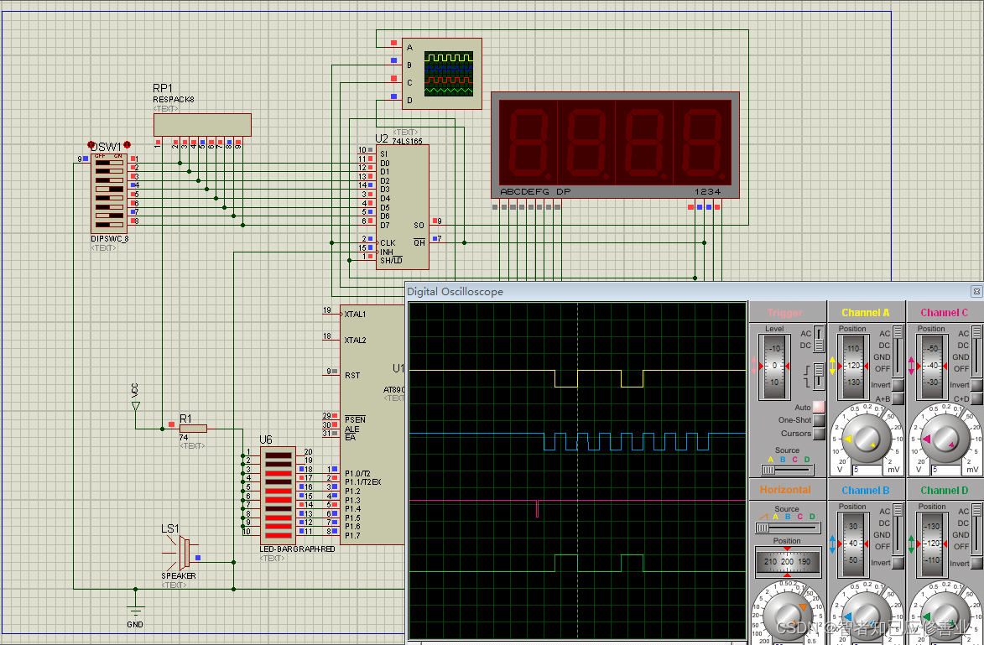Turn on the oscilloscope Cursors button
Viewport: 984px width, 645px height.
pos(819,434)
